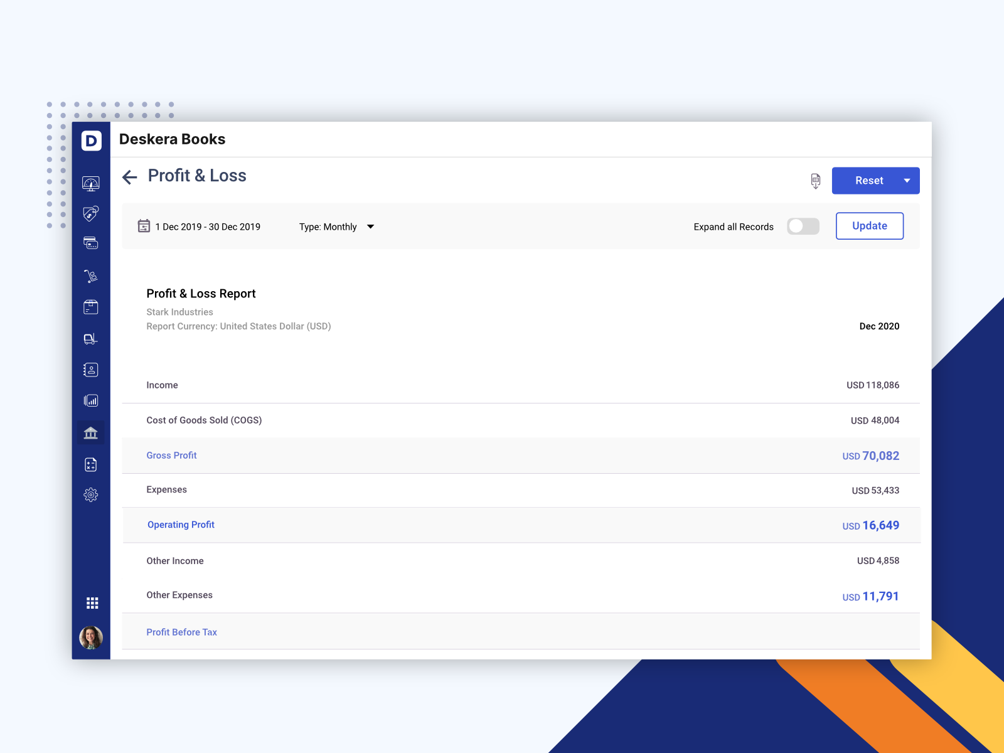This screenshot has width=1004, height=753.
Task: Open the settings gear icon
Action: pos(91,495)
